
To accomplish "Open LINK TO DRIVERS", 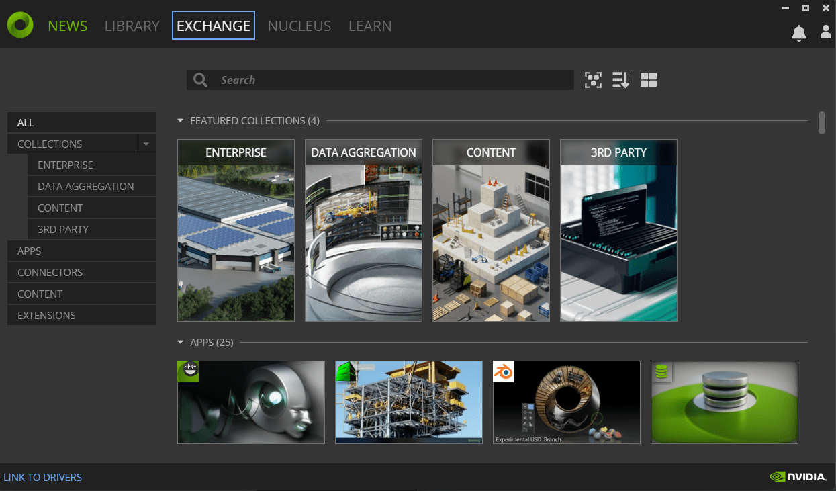I will pos(43,477).
